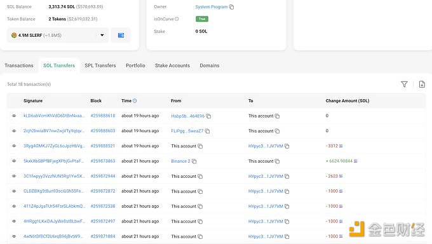Expand the 4.9M SLERF token dropdown
The height and width of the screenshot is (244, 432).
tap(58, 35)
